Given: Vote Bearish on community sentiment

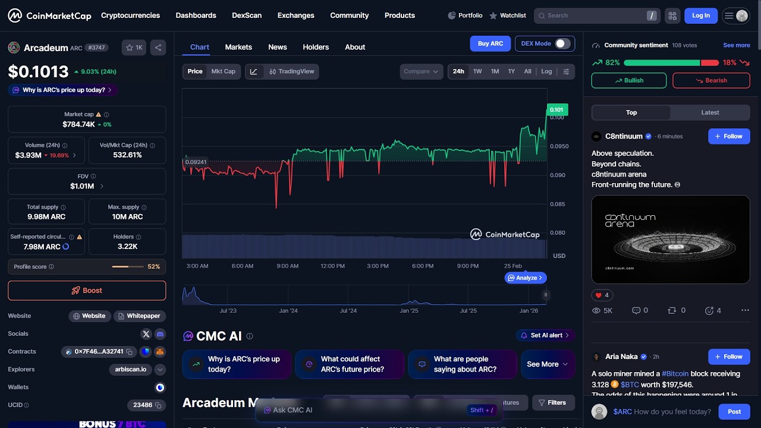Looking at the screenshot, I should pyautogui.click(x=711, y=80).
